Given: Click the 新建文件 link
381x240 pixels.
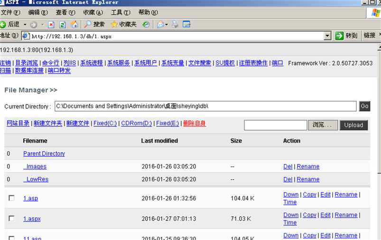Looking at the screenshot, I should click(78, 123).
